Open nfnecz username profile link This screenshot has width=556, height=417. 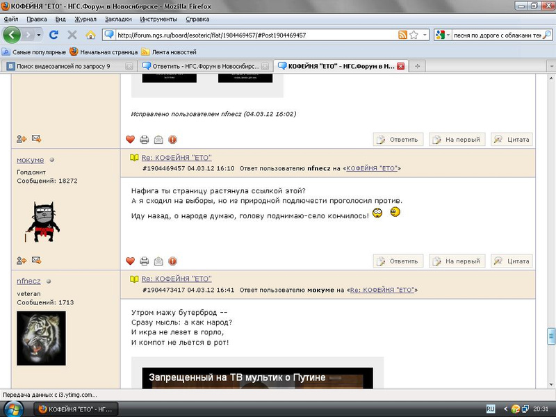pyautogui.click(x=29, y=281)
